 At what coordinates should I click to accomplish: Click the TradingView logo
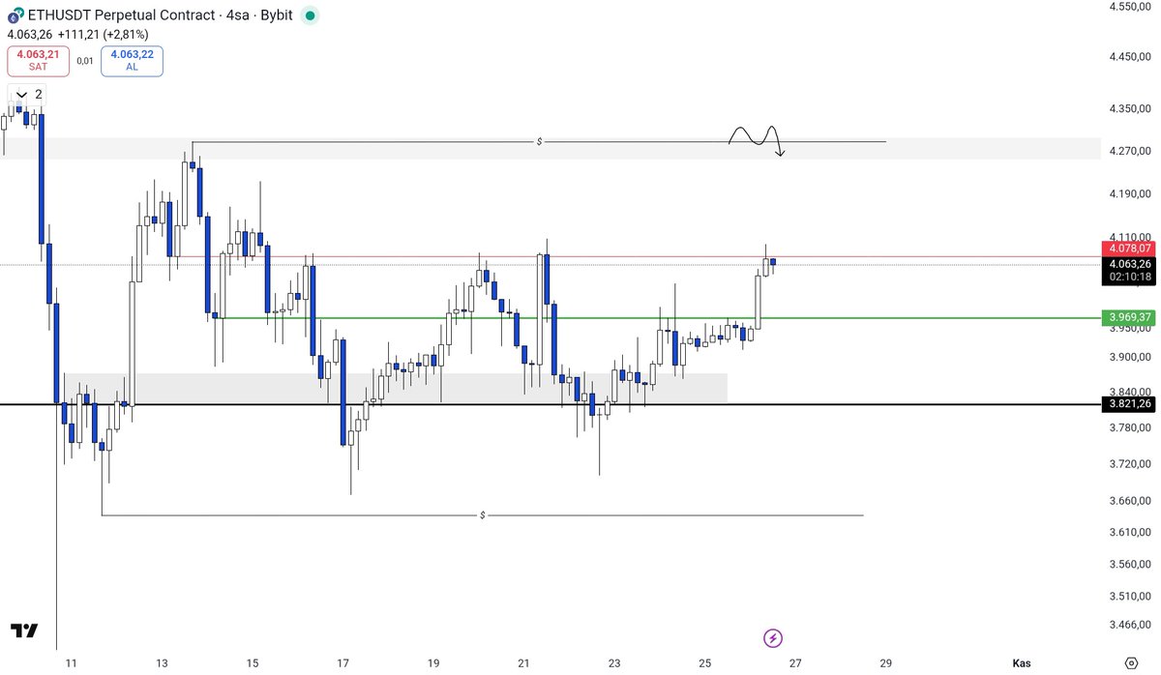coord(24,631)
